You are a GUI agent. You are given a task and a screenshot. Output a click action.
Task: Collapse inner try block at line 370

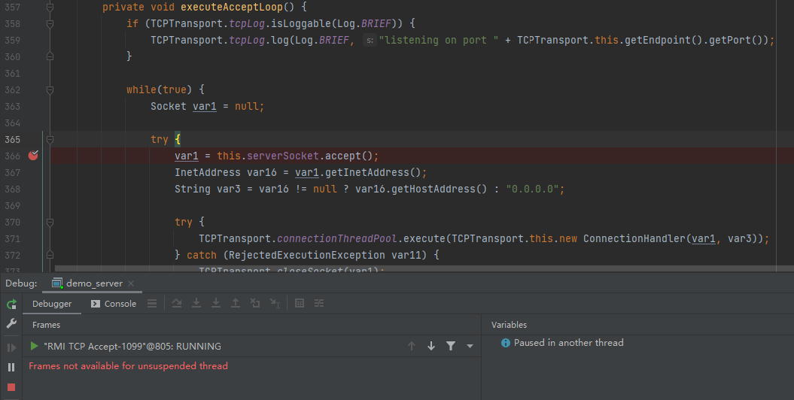(x=50, y=222)
